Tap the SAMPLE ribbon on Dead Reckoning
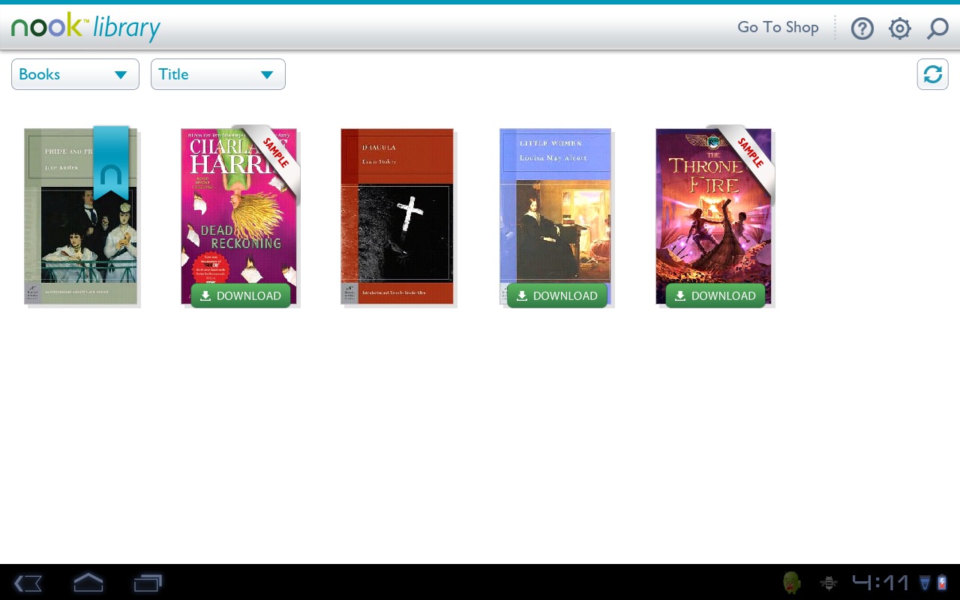960x600 pixels. point(270,160)
